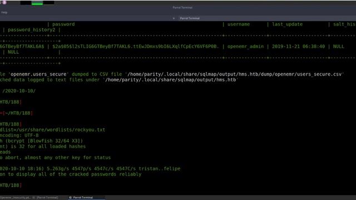Click the 'salt_his' column header

(x=344, y=24)
